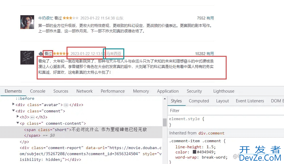
Task: Open the Console tab
Action: pyautogui.click(x=38, y=91)
